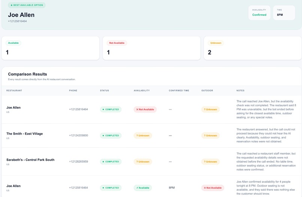Viewport: 302px width, 197px height.
Task: Click the 8PM confirmed time table cell
Action: [172, 188]
